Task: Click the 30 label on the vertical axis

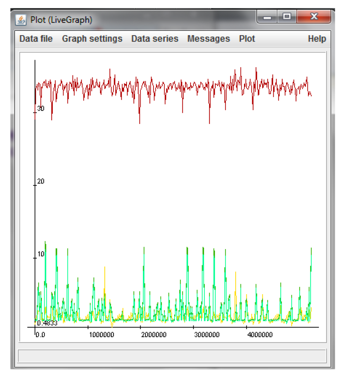Action: (x=41, y=109)
